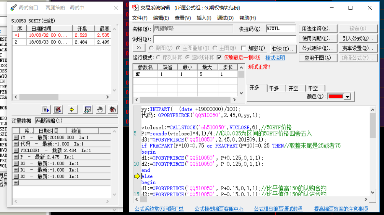Click the code editor vertical scrollbar thumb
Screen dimensions: 384x215
(x=373, y=125)
